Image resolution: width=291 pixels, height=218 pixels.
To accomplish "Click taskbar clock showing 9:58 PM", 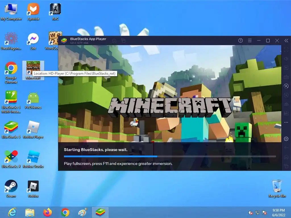I will (278, 212).
